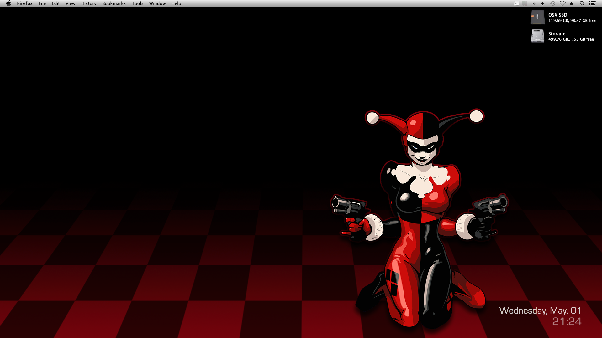Open the File menu
The width and height of the screenshot is (602, 338).
(42, 3)
